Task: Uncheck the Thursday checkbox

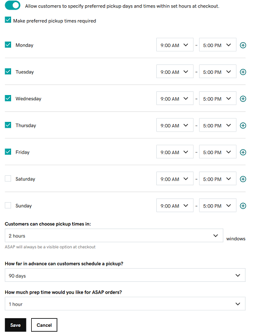Action: [8, 125]
